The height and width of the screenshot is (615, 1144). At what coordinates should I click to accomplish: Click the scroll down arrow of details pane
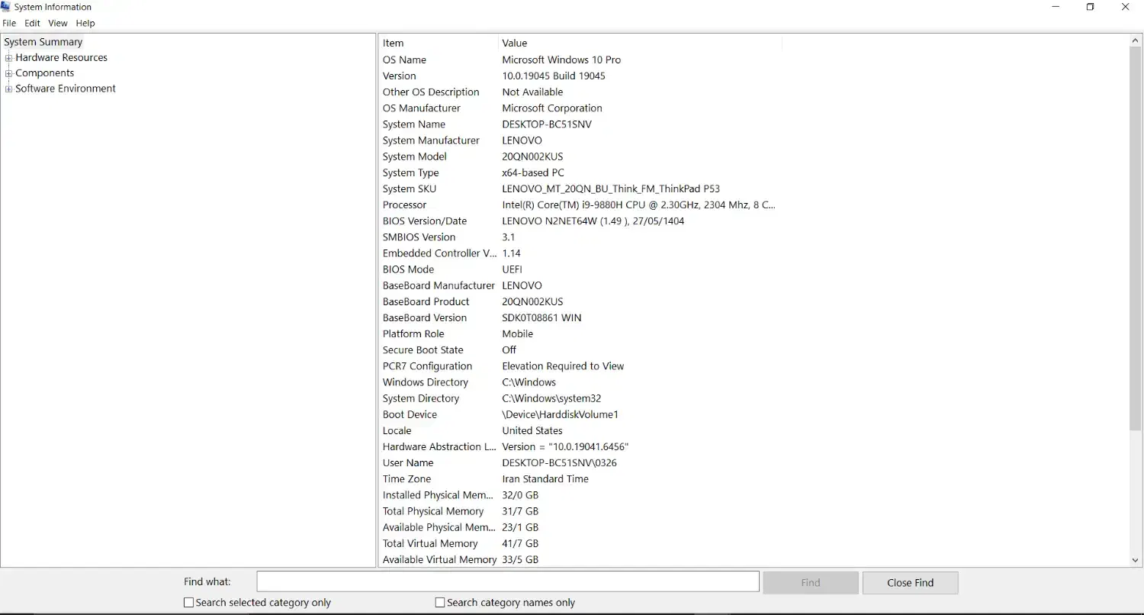point(1135,560)
